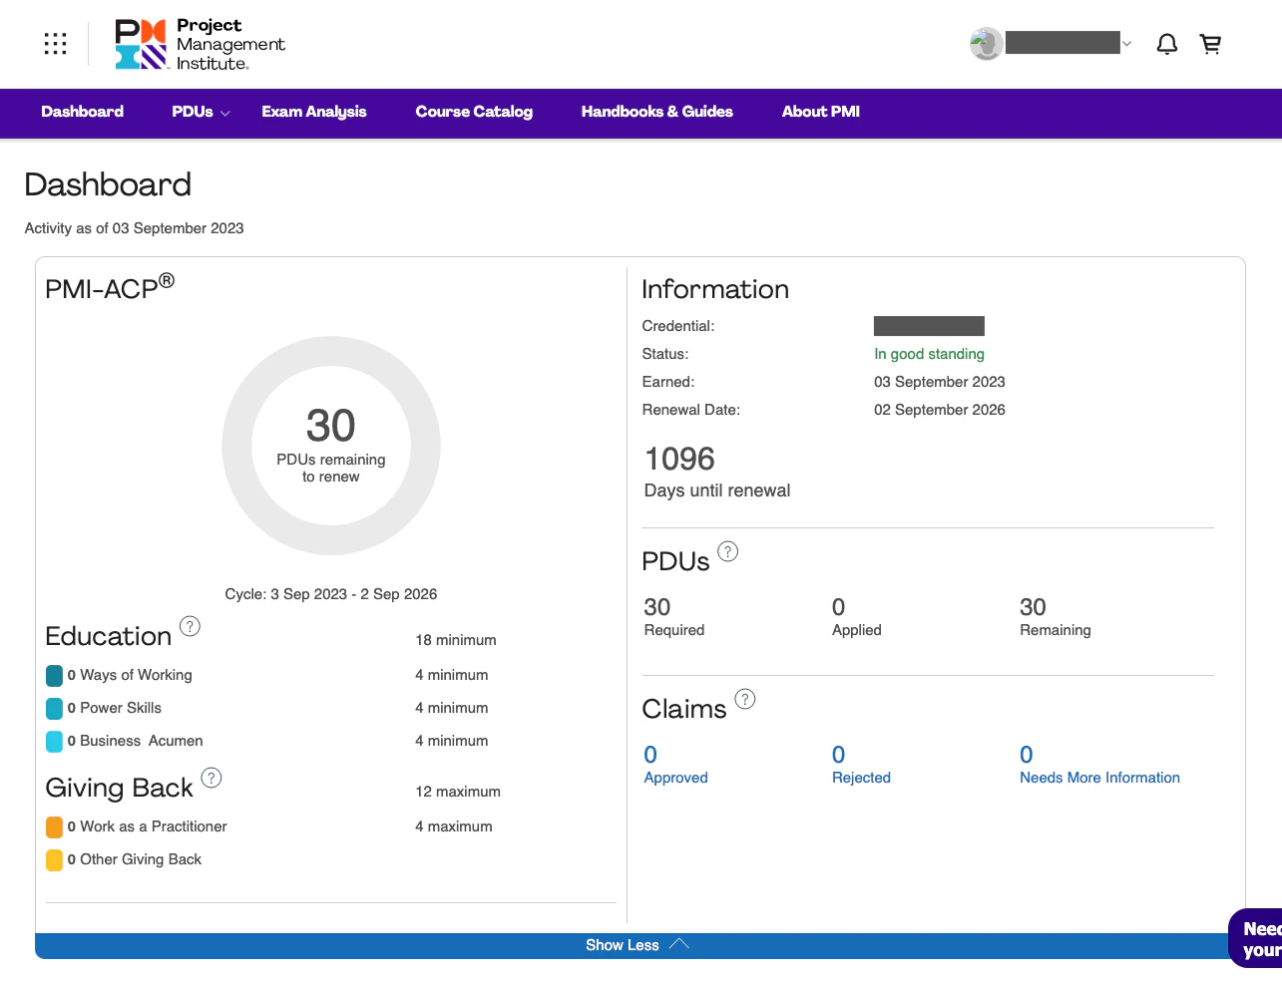Click the In good standing status
The width and height of the screenshot is (1282, 981).
929,354
